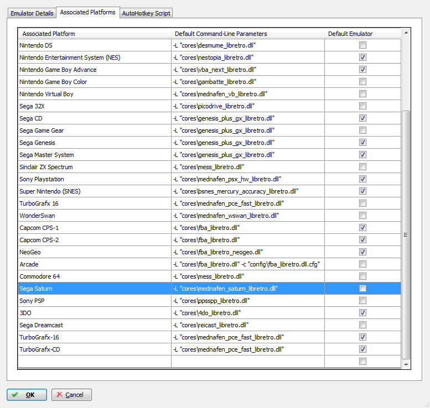The image size is (430, 408).
Task: Click the scrollbar down arrow
Action: point(406,364)
